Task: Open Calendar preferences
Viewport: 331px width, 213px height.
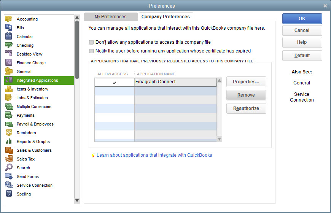Action: [25, 36]
